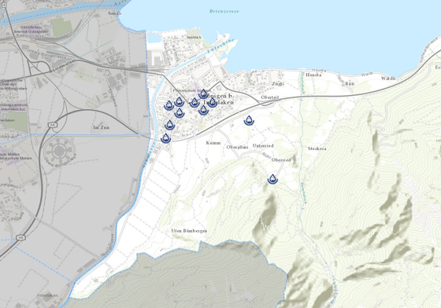Click the Unterried place label
The height and width of the screenshot is (308, 441).
click(263, 146)
